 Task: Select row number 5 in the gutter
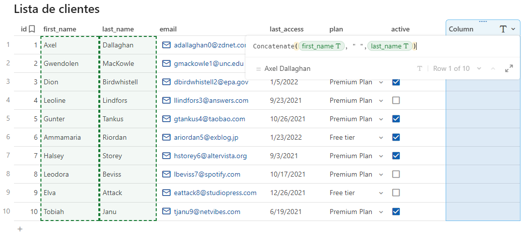[x=7, y=119]
